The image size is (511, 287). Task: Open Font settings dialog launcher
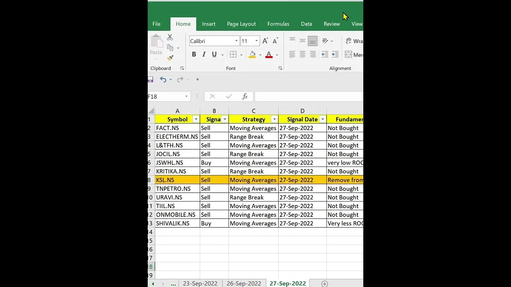pyautogui.click(x=280, y=69)
